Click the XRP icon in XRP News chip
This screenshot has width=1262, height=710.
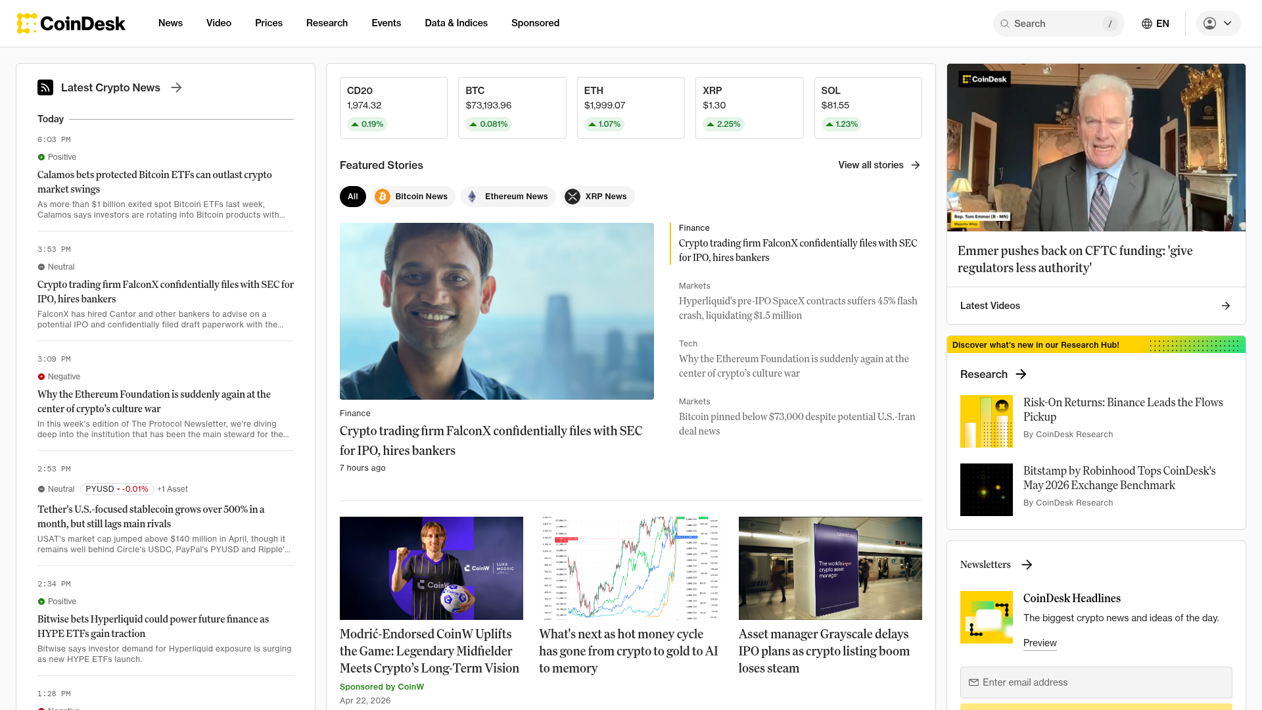(573, 197)
